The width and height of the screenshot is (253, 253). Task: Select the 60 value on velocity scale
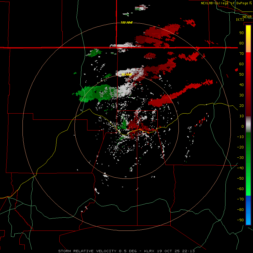click(x=241, y=64)
